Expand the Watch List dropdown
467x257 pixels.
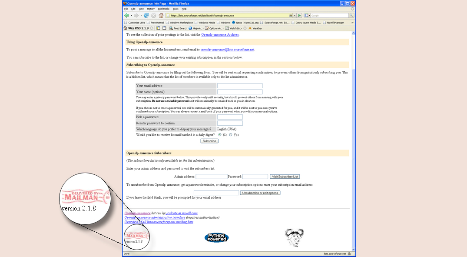tap(241, 29)
